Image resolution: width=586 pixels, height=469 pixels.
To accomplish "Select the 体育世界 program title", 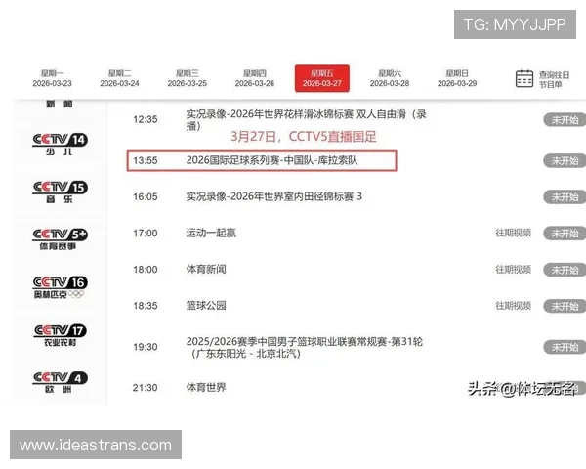I will (206, 388).
